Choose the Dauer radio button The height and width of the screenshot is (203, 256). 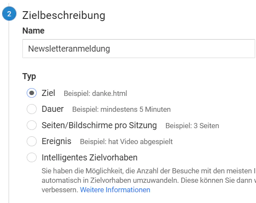(x=31, y=109)
